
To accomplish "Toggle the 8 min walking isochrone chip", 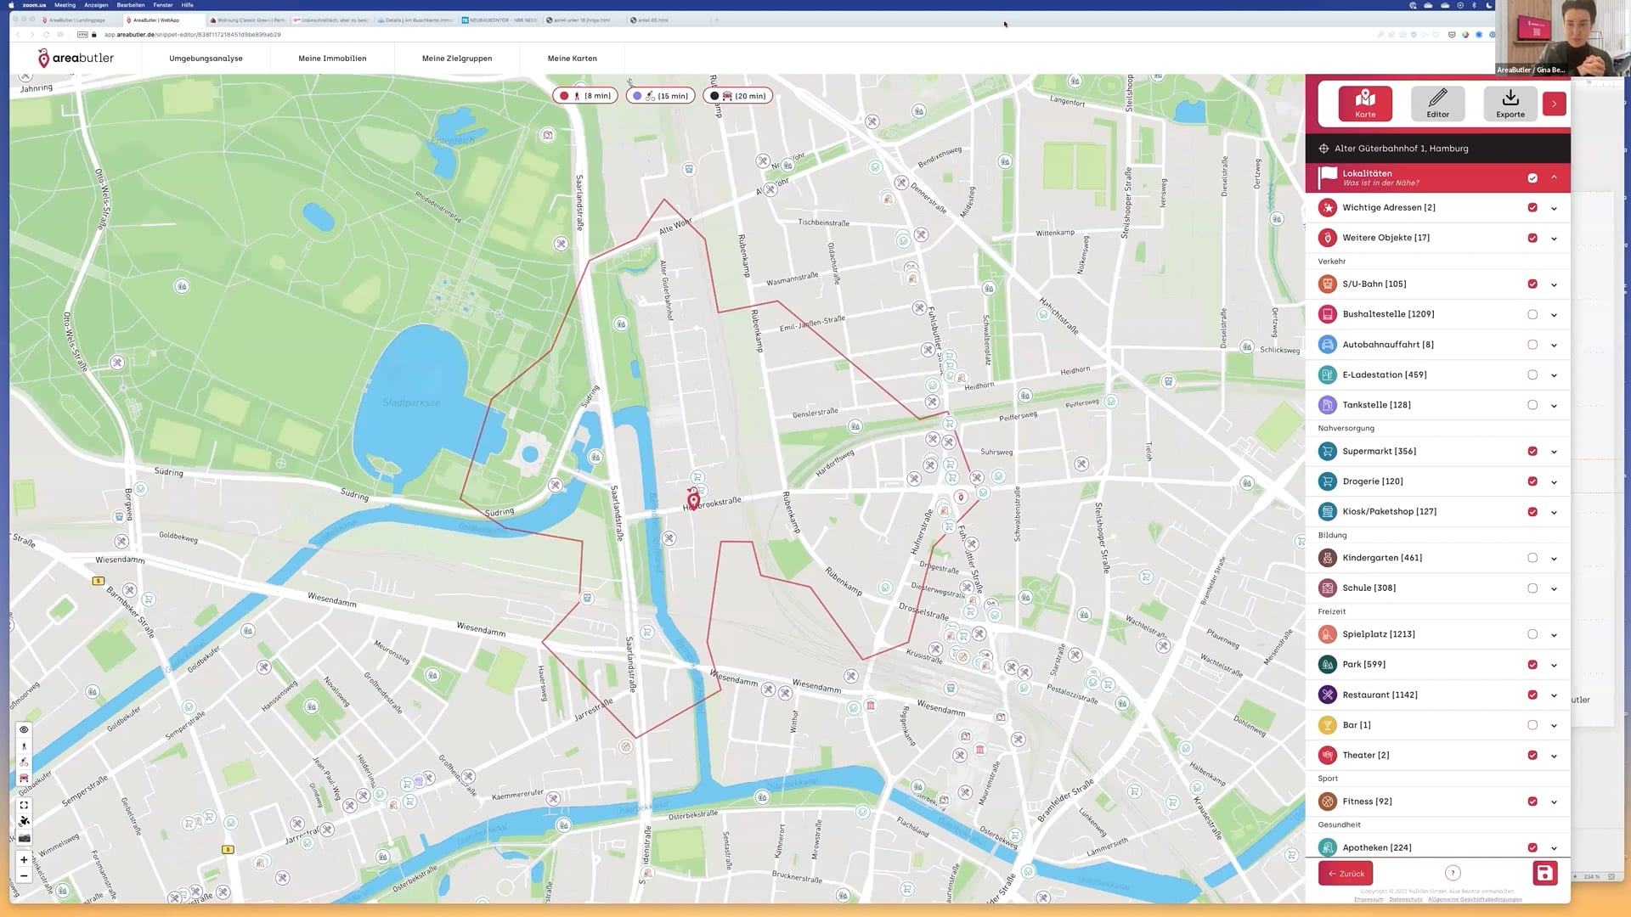I will coord(584,96).
